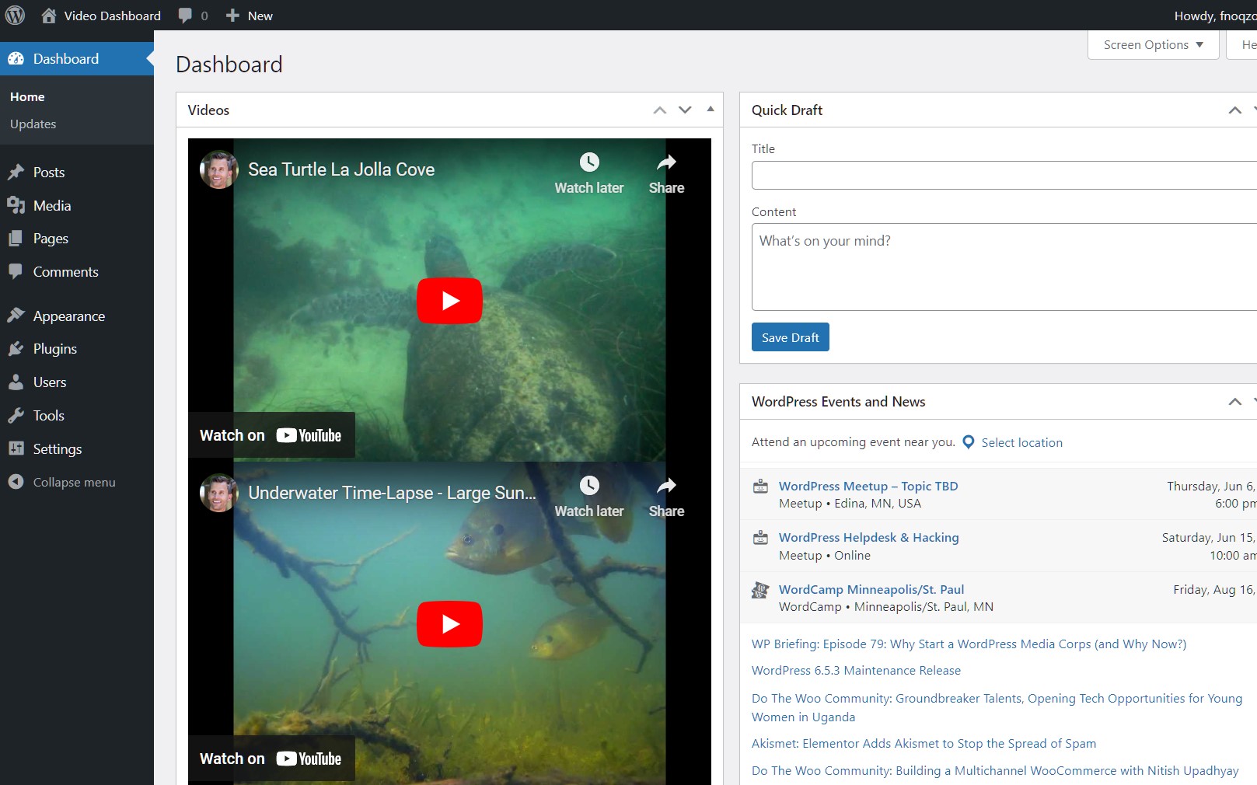Open WordPress 6.5.3 Maintenance Release link
This screenshot has width=1257, height=785.
tap(856, 670)
